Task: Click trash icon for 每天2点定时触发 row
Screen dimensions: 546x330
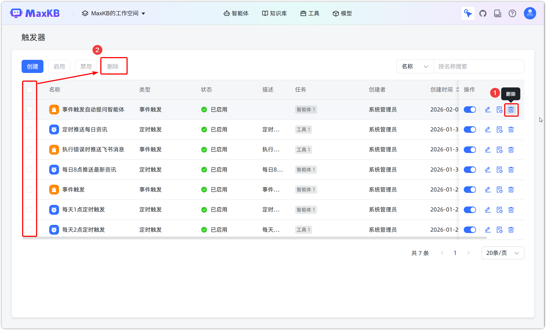Action: (511, 230)
